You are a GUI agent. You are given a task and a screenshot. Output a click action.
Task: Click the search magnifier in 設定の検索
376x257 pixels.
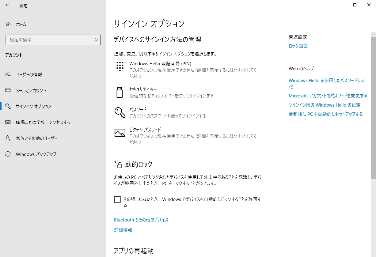pyautogui.click(x=96, y=40)
